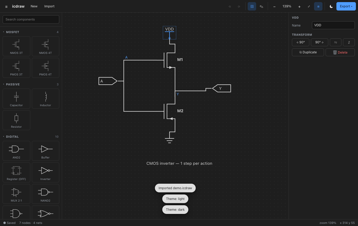The image size is (358, 226).
Task: Select the M2 transistor label
Action: point(180,111)
